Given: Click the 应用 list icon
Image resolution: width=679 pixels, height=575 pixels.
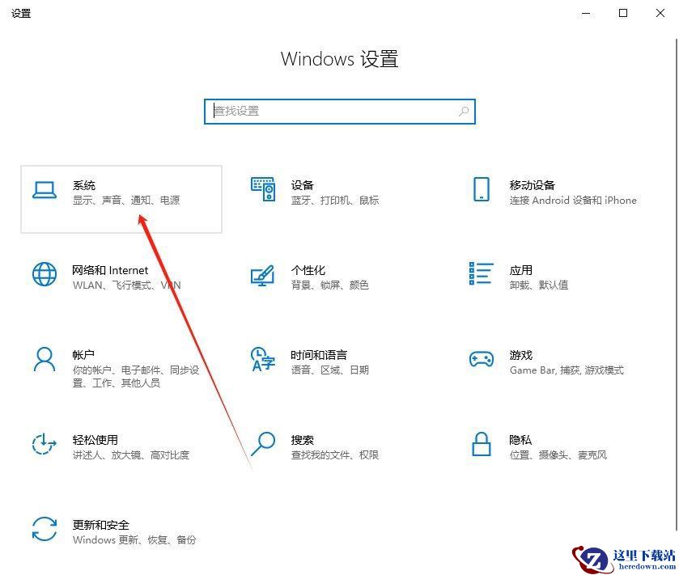Looking at the screenshot, I should pos(481,273).
